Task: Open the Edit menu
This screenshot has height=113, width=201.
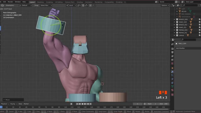Action: tap(4, 2)
